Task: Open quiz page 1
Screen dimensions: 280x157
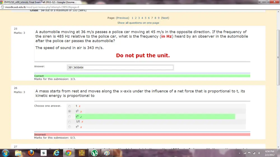Action: click(x=132, y=18)
